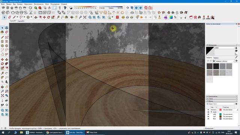Click the Zoom magnifier tool in top toolbar

pyautogui.click(x=80, y=17)
